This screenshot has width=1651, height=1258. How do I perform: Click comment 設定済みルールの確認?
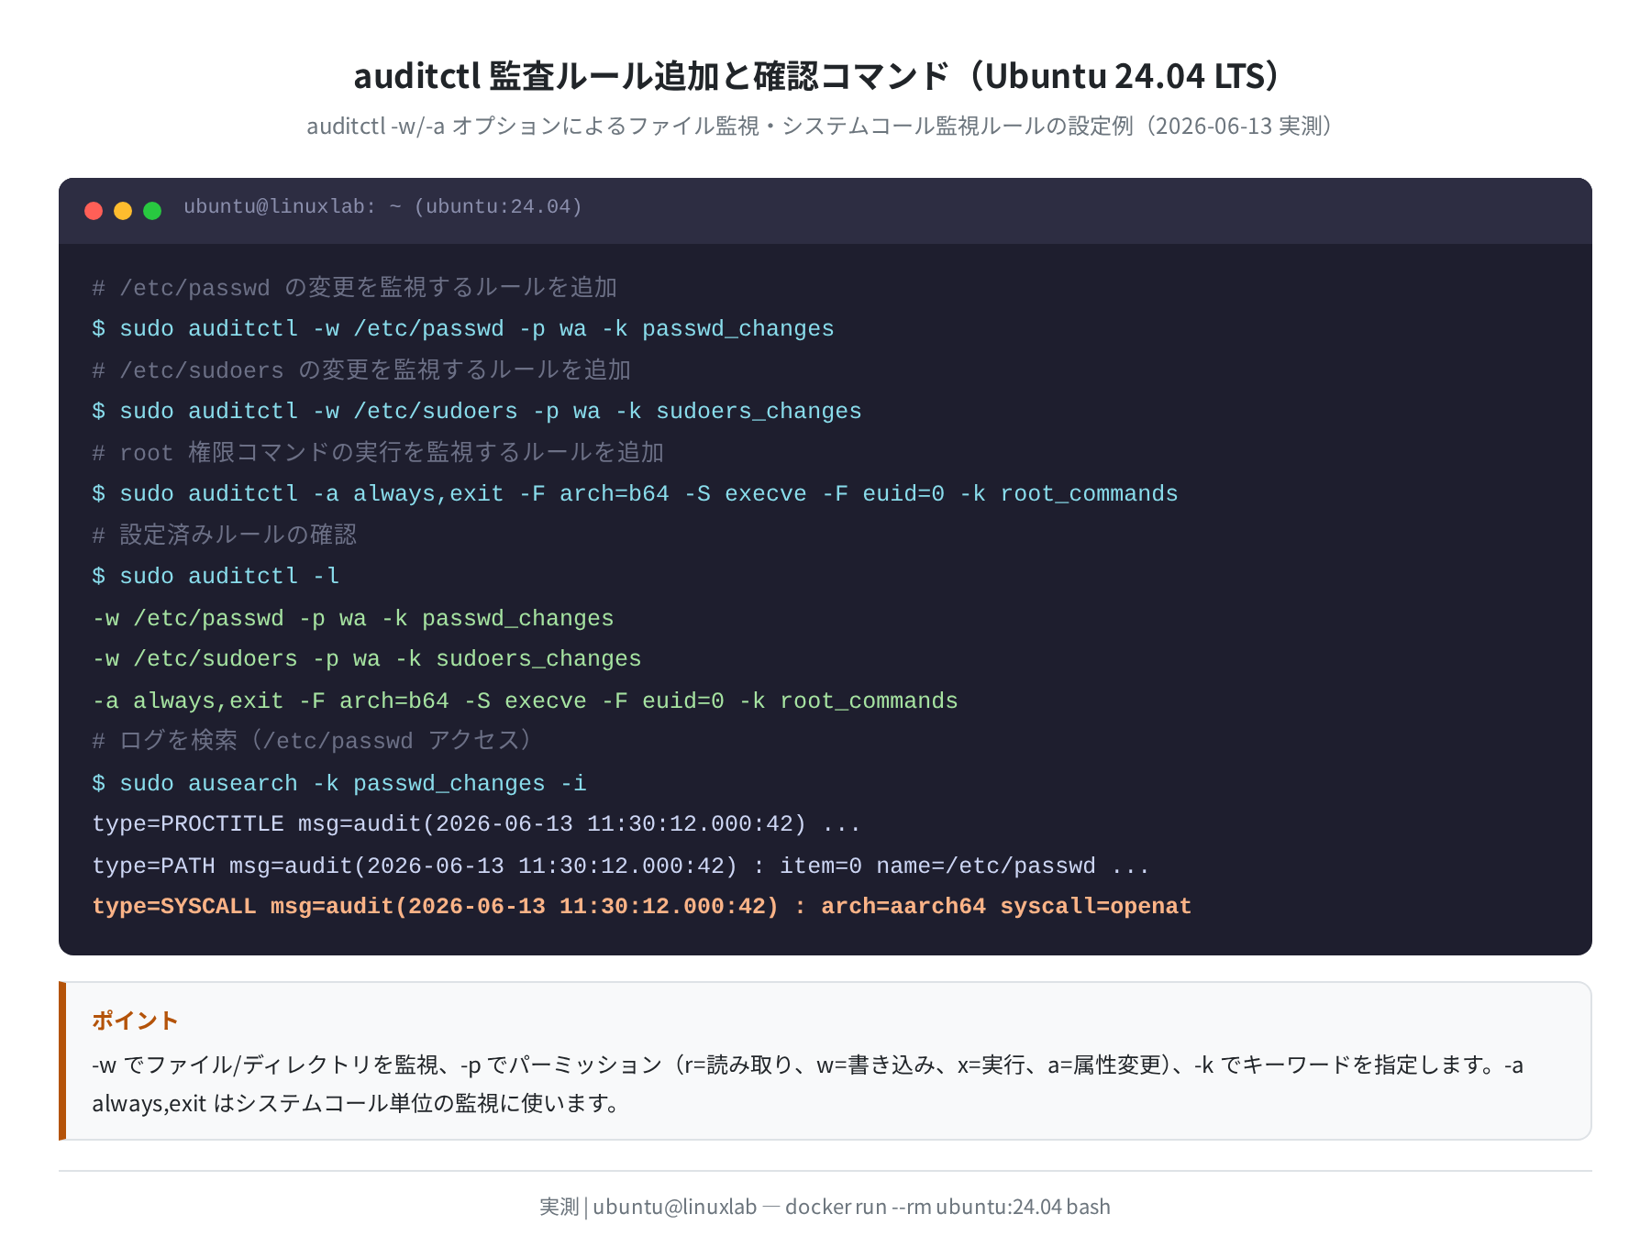[x=224, y=535]
